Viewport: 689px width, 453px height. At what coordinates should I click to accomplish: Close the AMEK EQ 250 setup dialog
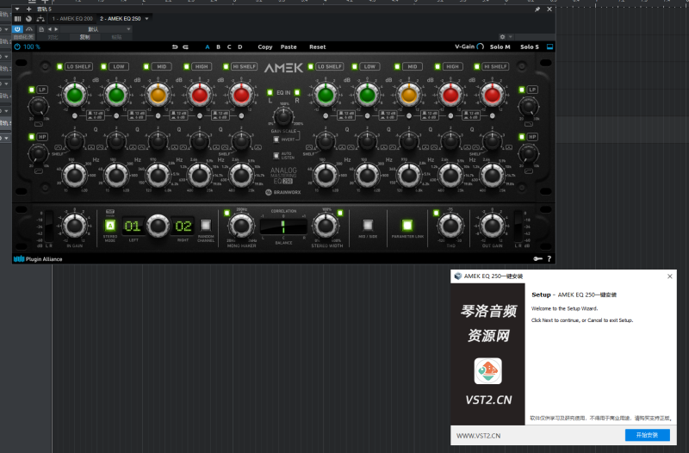click(670, 276)
